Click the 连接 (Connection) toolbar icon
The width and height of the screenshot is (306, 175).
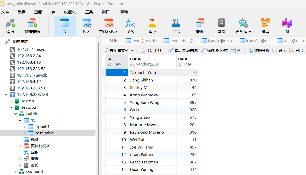(x=10, y=26)
